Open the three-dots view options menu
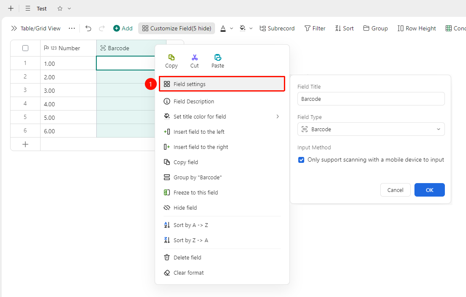The height and width of the screenshot is (297, 466). coord(72,28)
